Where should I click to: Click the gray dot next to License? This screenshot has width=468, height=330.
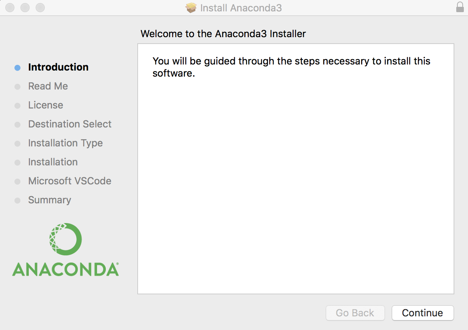click(x=17, y=105)
